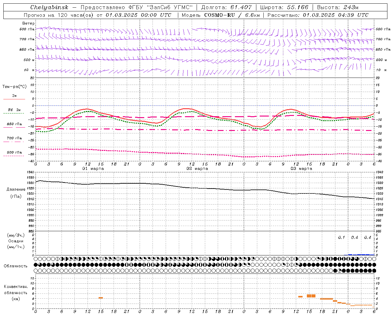Click the 700 гПа temperature legend entry
This screenshot has height=314, width=392.
[x=14, y=138]
